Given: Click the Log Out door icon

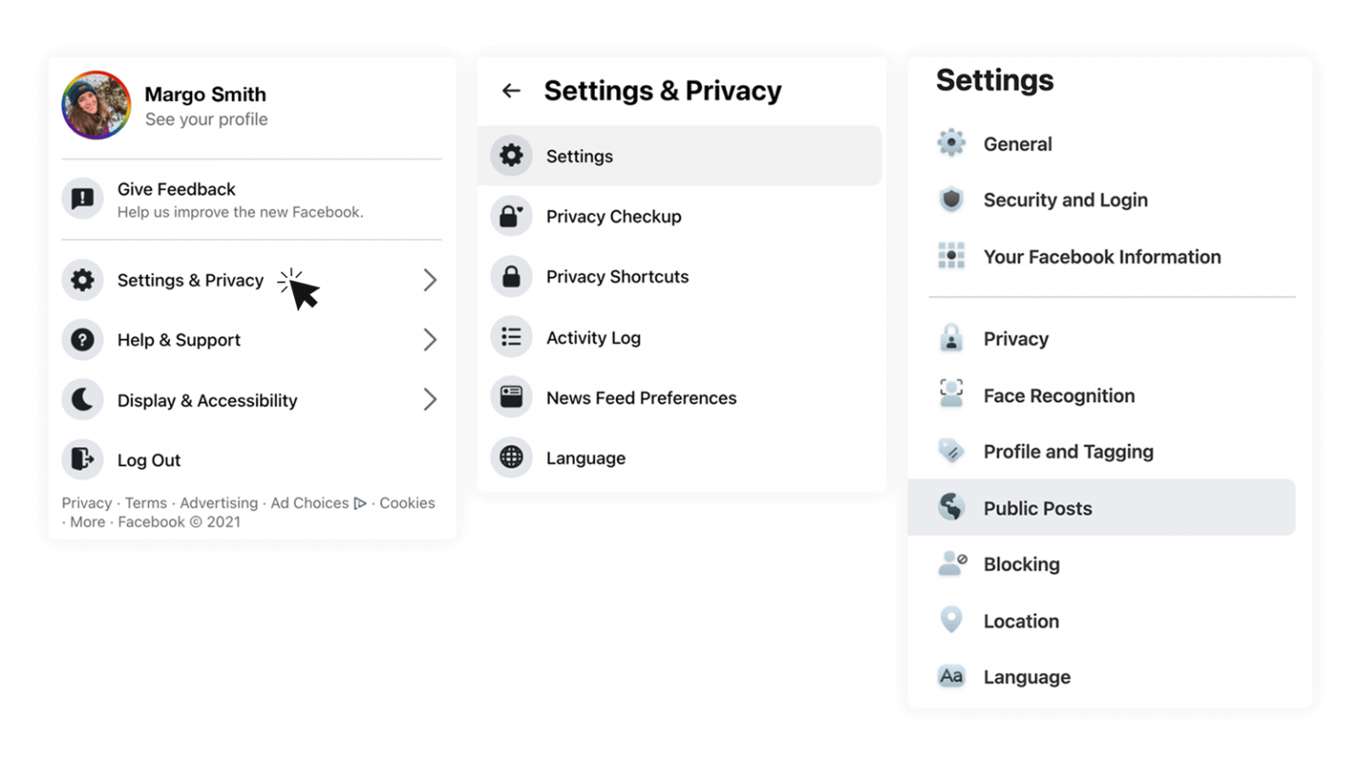Looking at the screenshot, I should coord(82,459).
